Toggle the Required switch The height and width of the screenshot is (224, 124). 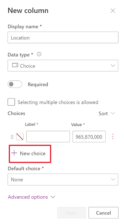[x=15, y=84]
